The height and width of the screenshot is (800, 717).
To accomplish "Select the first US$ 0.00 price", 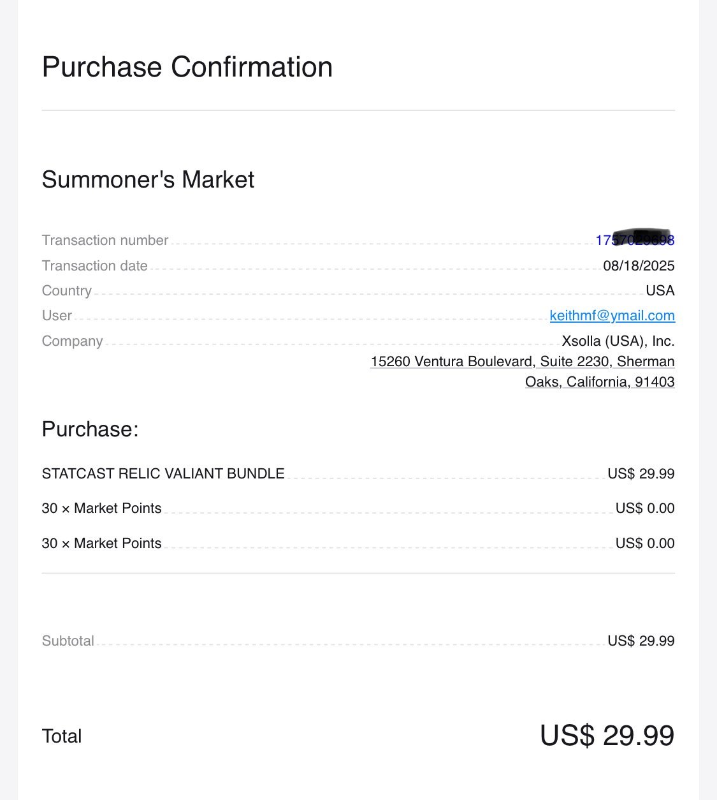I will [x=645, y=508].
